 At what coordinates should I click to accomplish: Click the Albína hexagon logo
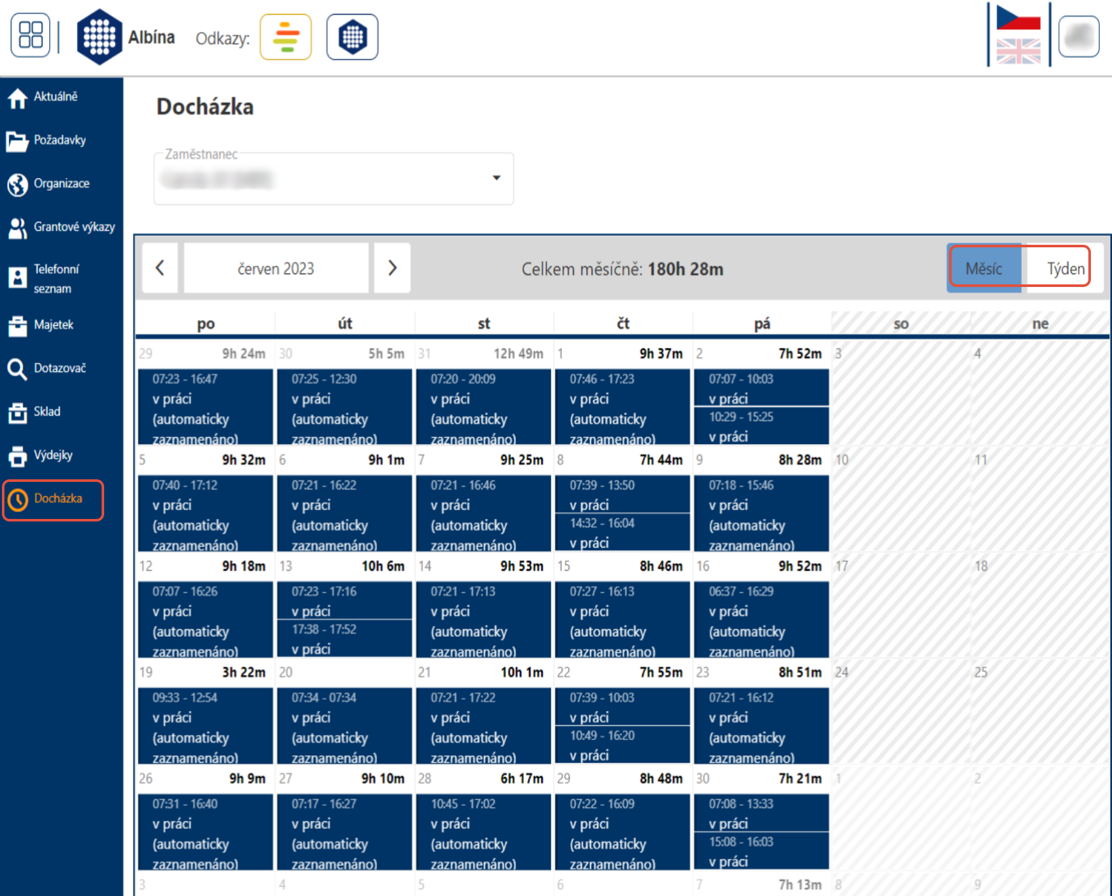[100, 36]
